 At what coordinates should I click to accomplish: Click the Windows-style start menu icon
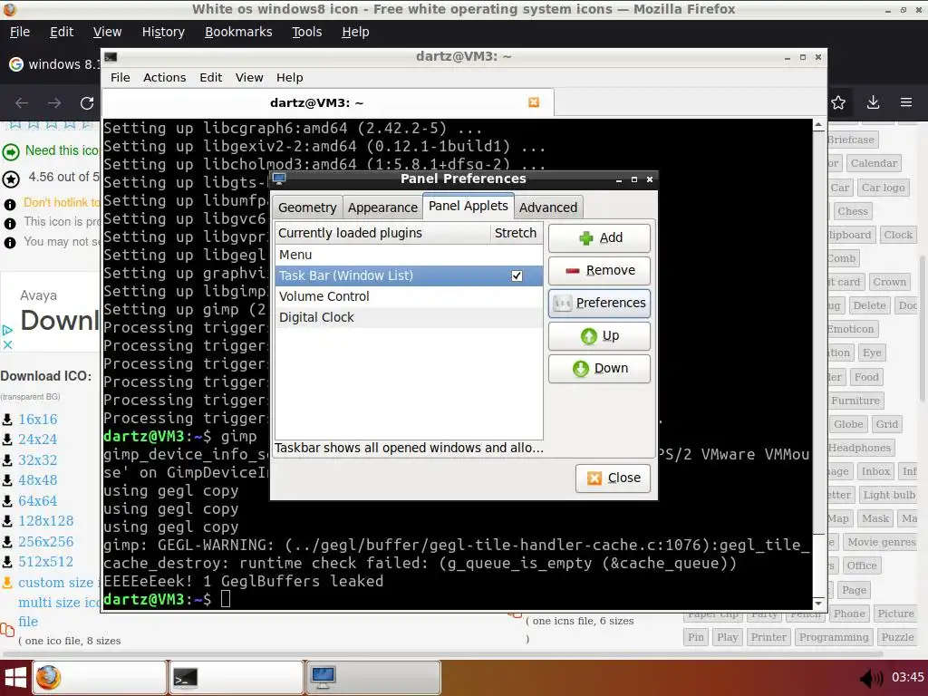coord(15,678)
